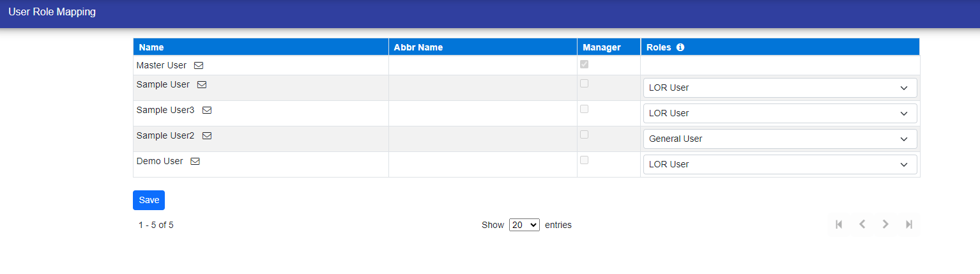This screenshot has height=274, width=980.
Task: Click the Abbr Name cell for Sample User2
Action: pos(482,139)
